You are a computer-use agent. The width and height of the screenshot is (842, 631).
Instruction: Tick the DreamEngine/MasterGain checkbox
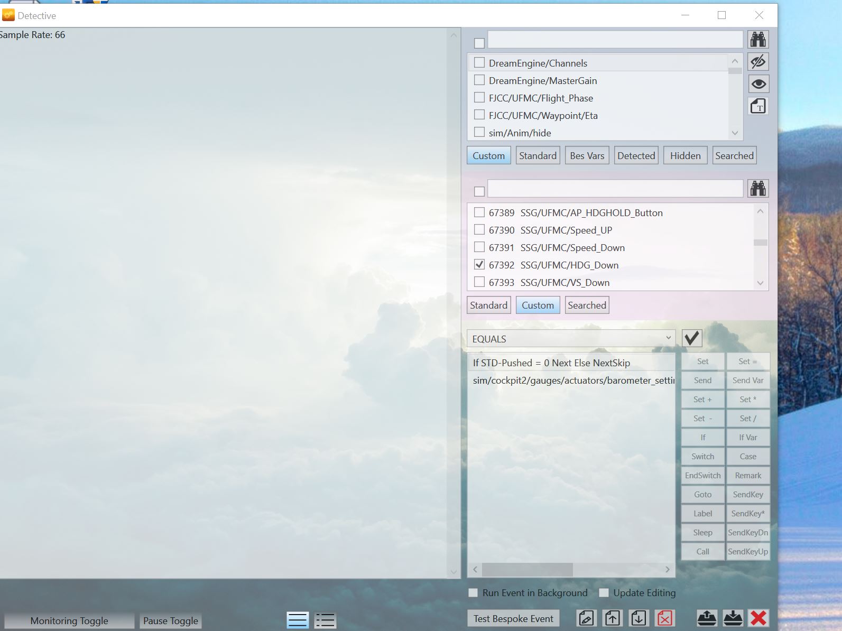479,80
